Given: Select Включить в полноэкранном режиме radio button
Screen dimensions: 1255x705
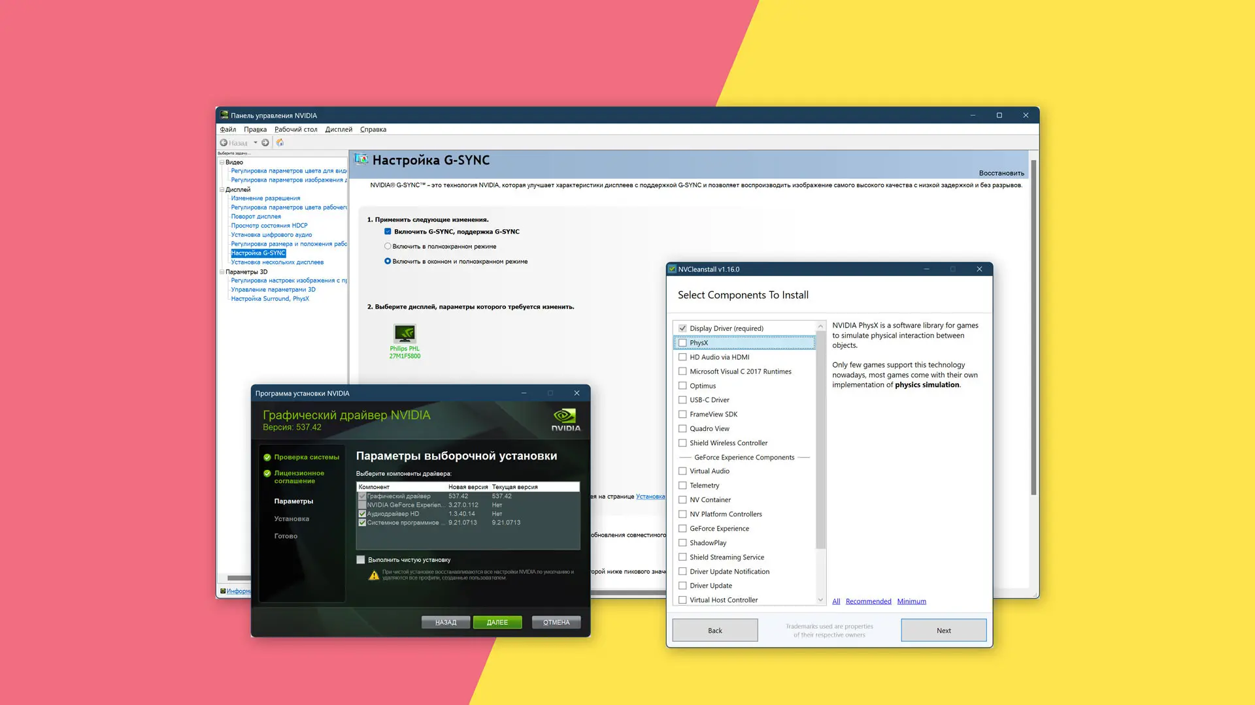Looking at the screenshot, I should click(x=388, y=246).
